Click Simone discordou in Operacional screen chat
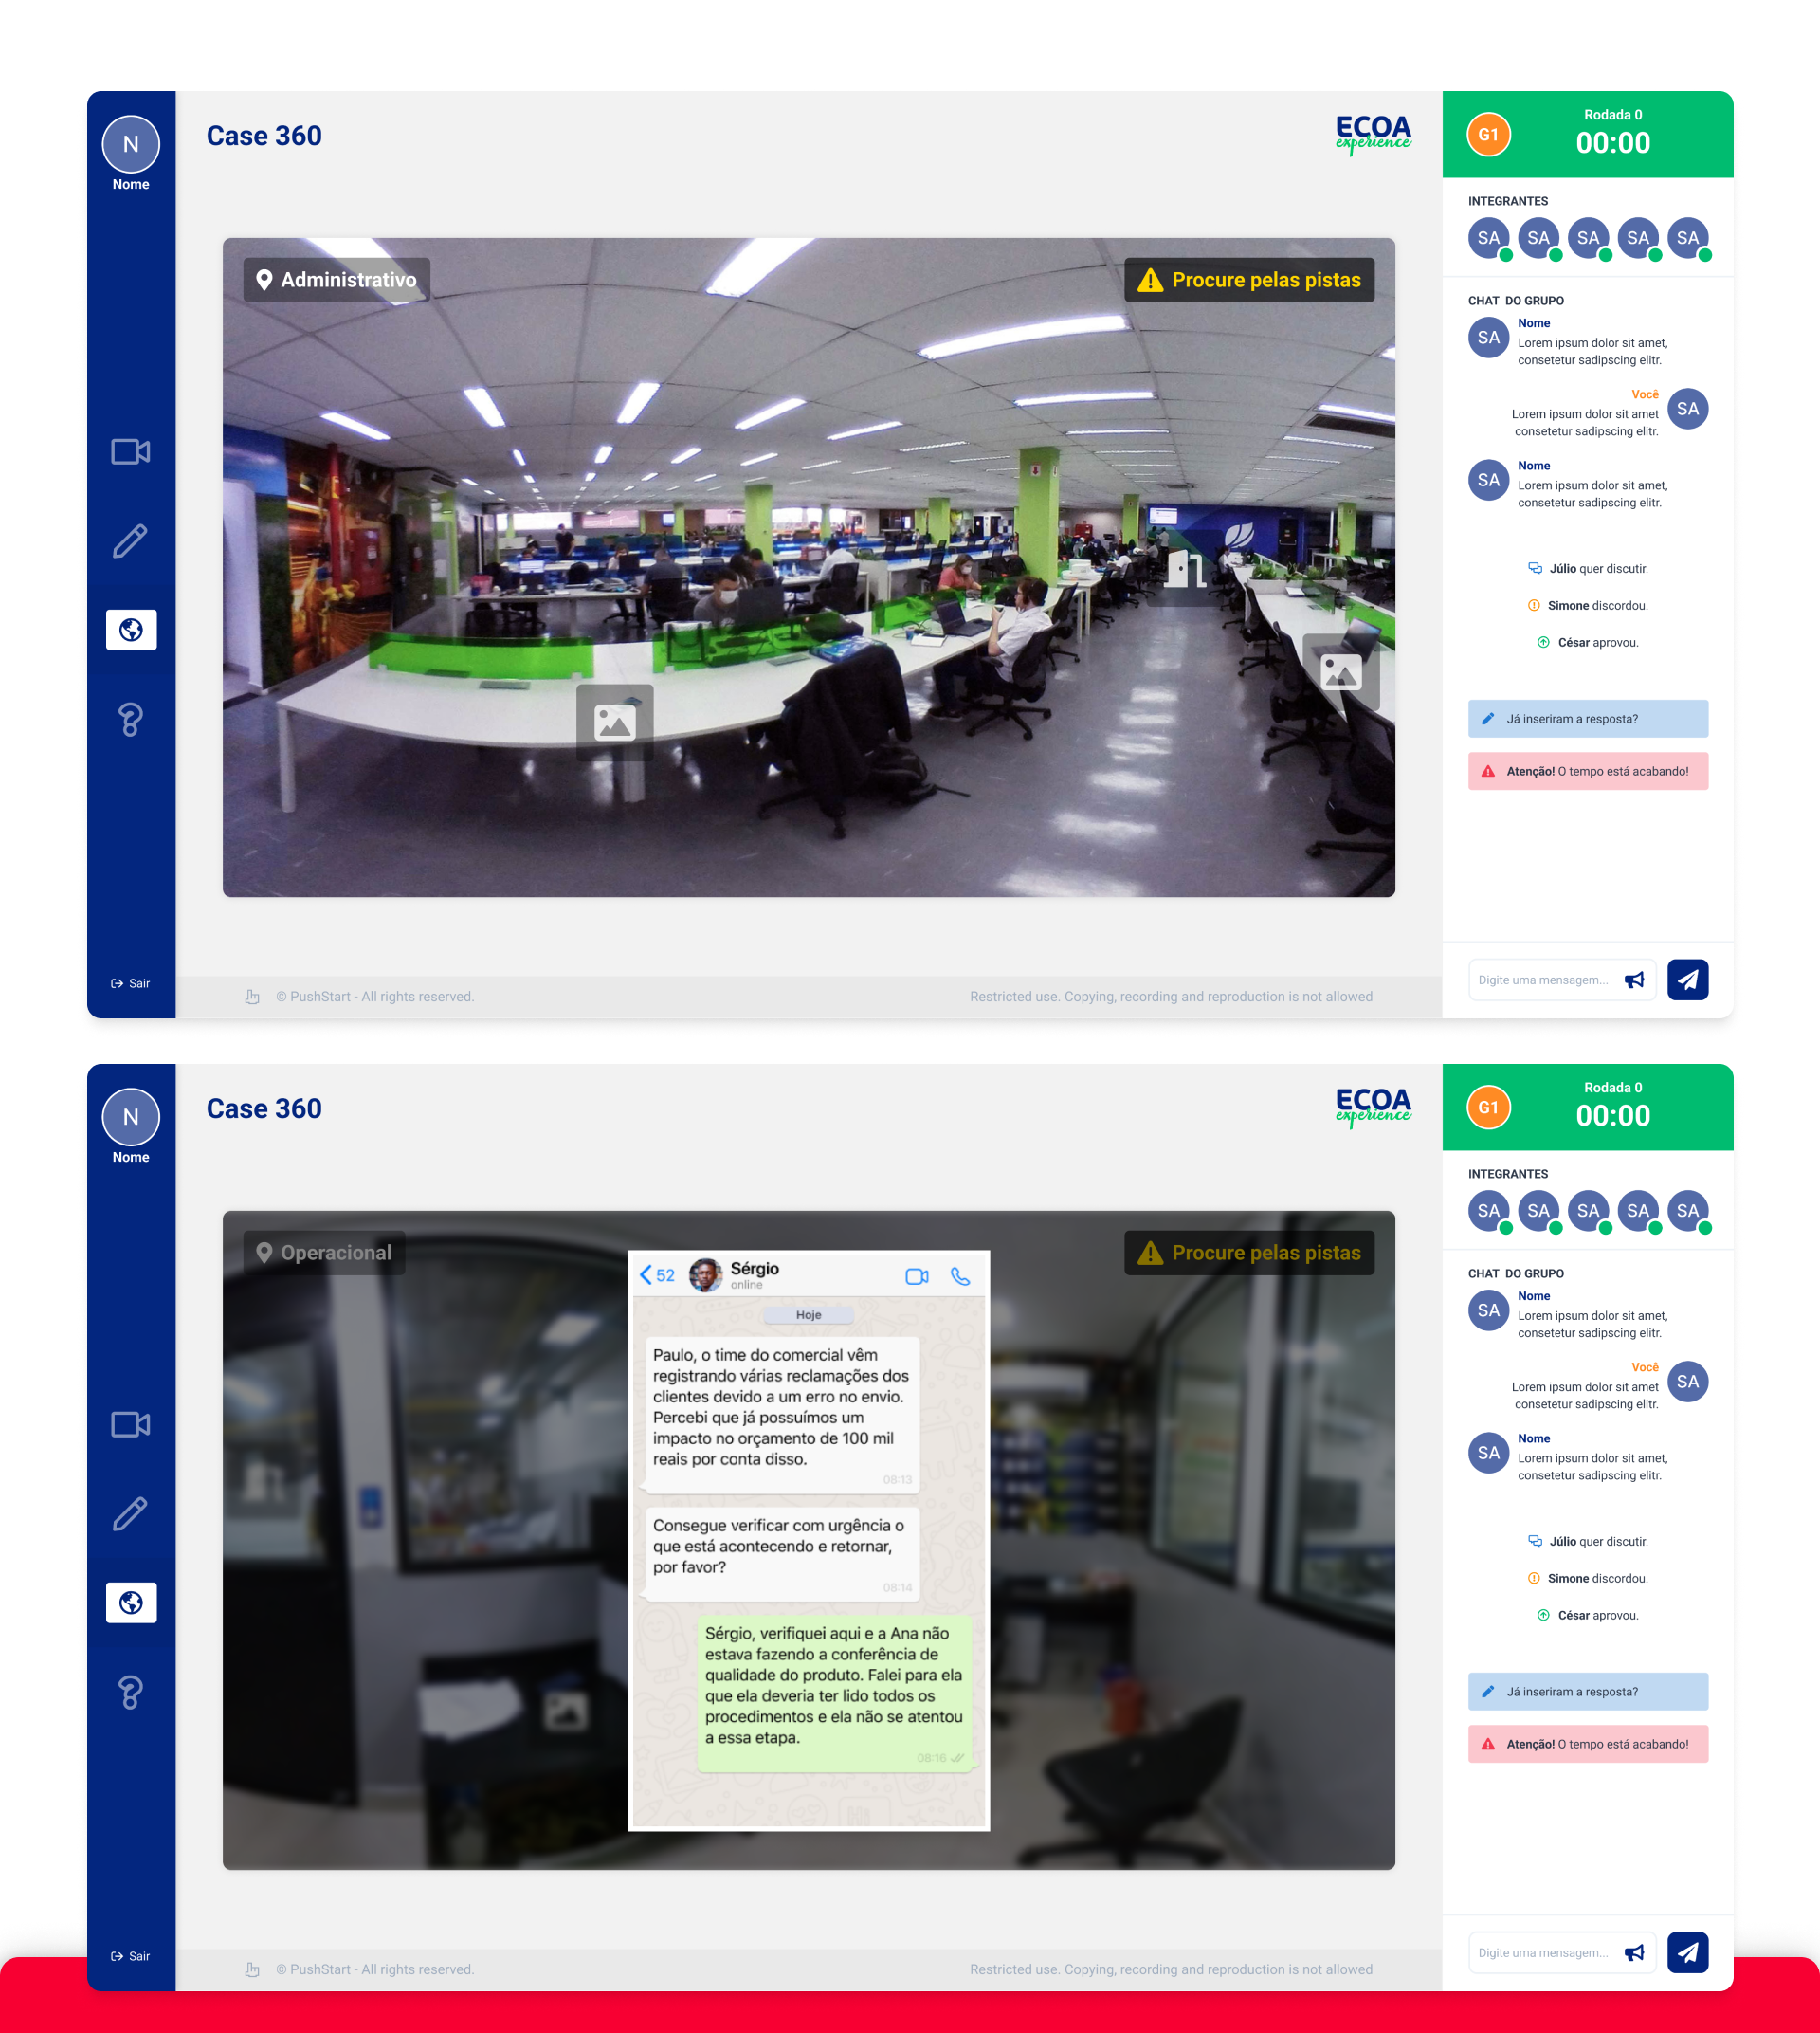 [x=1588, y=1579]
